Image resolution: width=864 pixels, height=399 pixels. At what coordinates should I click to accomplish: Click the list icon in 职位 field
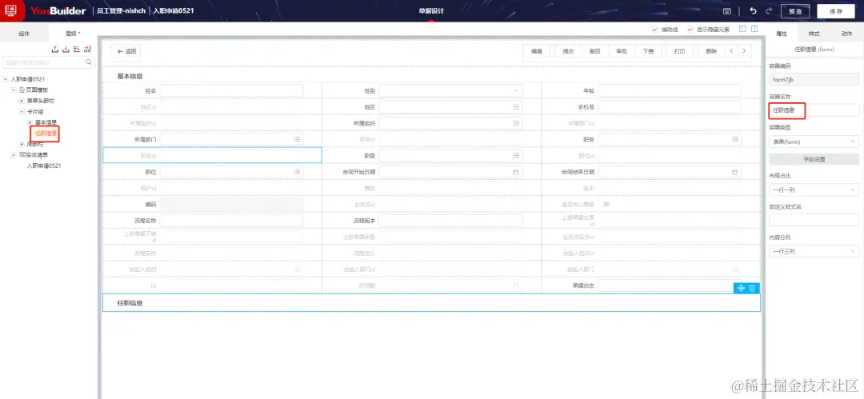pos(297,172)
